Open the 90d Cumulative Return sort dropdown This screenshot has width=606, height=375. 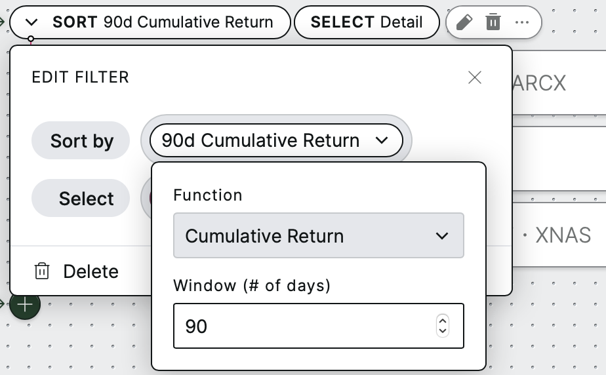tap(276, 140)
